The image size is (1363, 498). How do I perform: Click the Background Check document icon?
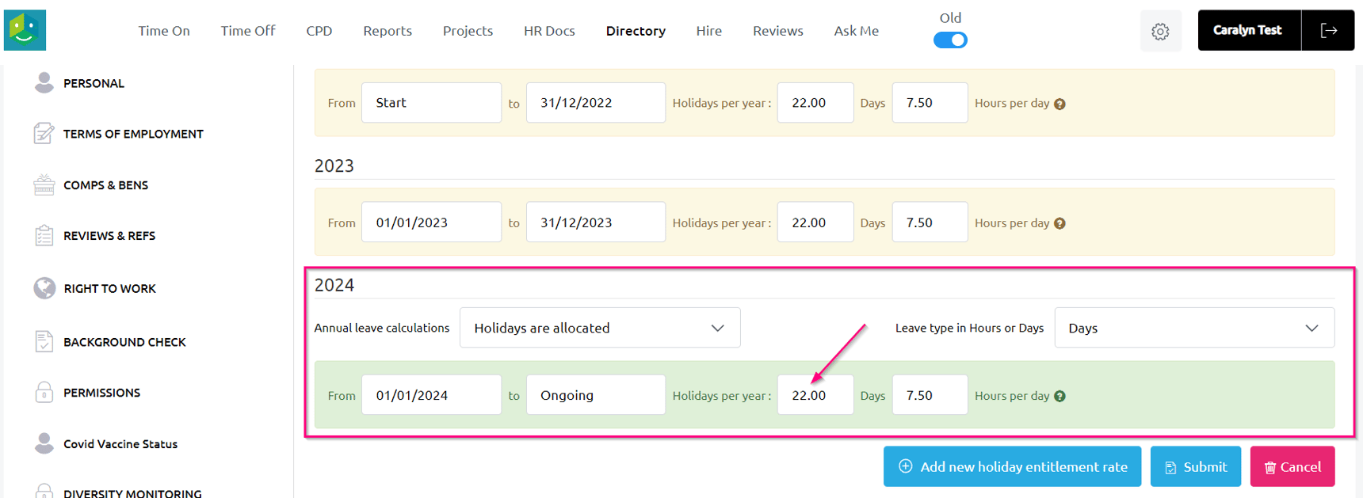[44, 341]
